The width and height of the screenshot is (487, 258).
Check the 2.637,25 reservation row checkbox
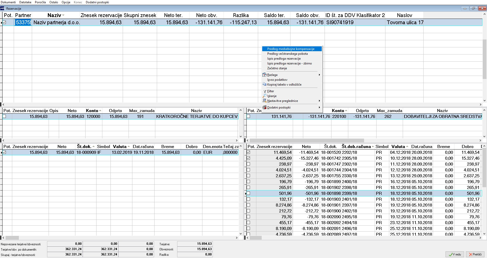(248, 176)
